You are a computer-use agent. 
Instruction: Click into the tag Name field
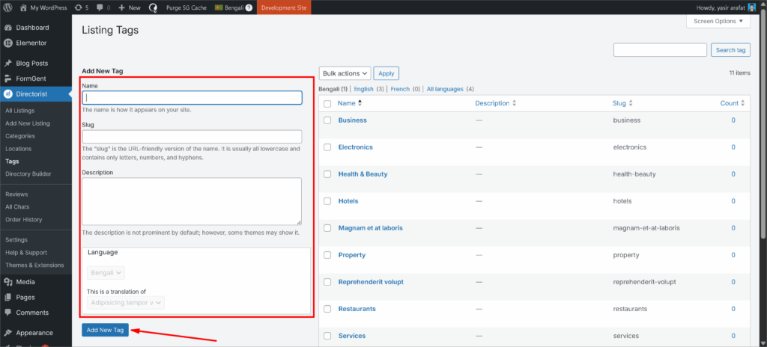click(192, 97)
